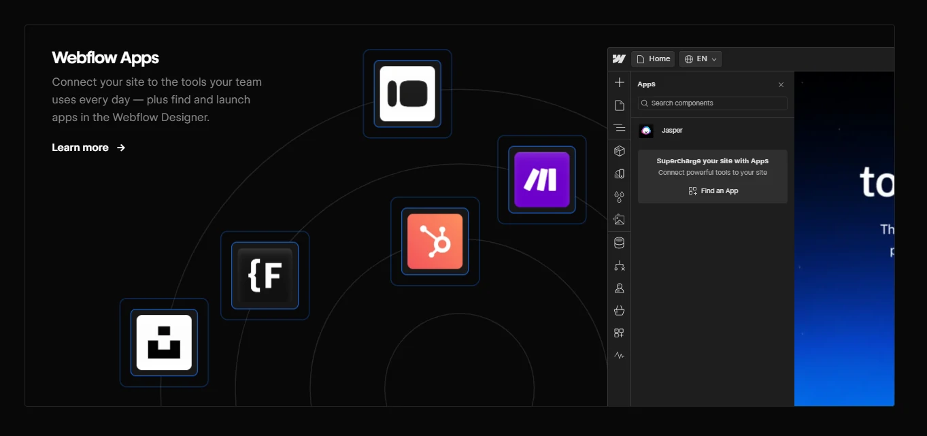Viewport: 927px width, 436px height.
Task: Open the Components cube icon panel
Action: tap(619, 151)
